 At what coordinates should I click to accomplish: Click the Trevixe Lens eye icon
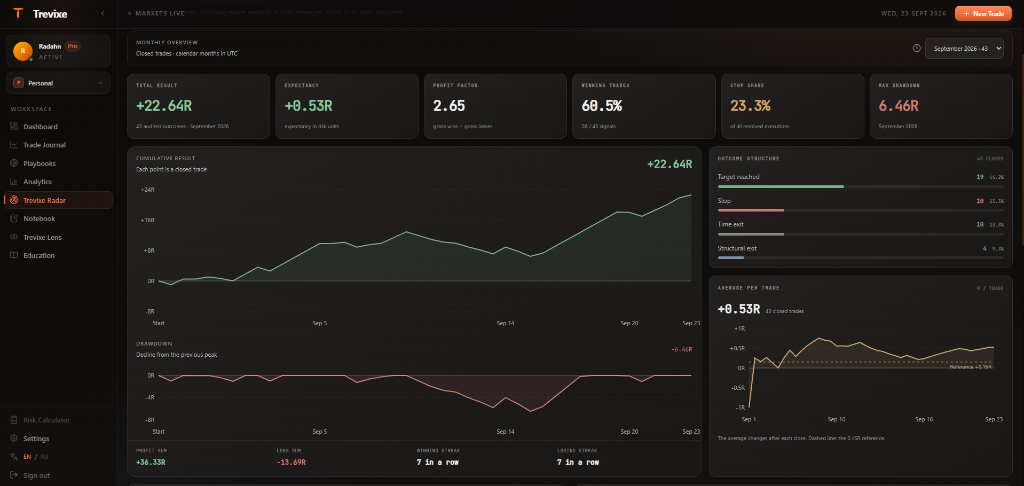pos(14,237)
